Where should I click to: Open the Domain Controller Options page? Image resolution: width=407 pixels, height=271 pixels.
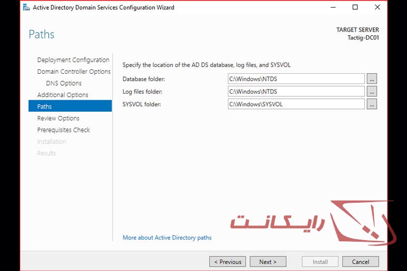(74, 72)
